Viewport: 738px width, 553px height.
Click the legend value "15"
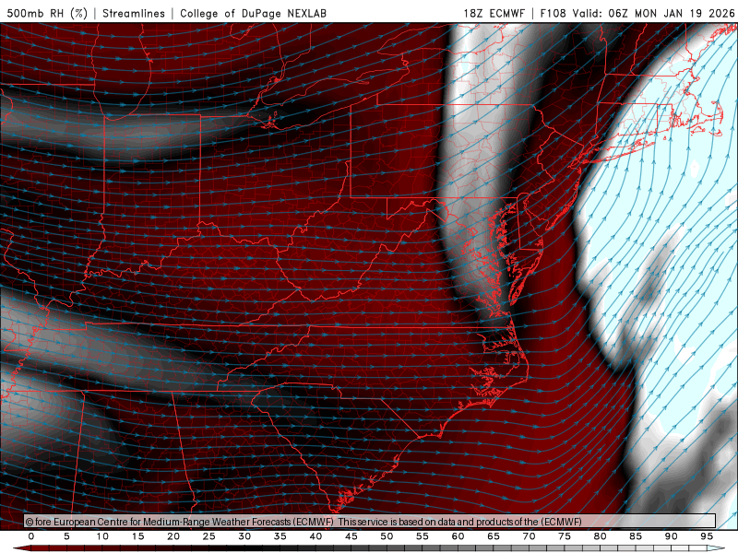(137, 536)
